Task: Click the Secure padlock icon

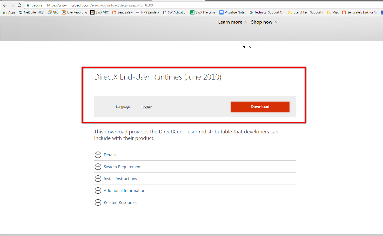Action: [x=28, y=5]
